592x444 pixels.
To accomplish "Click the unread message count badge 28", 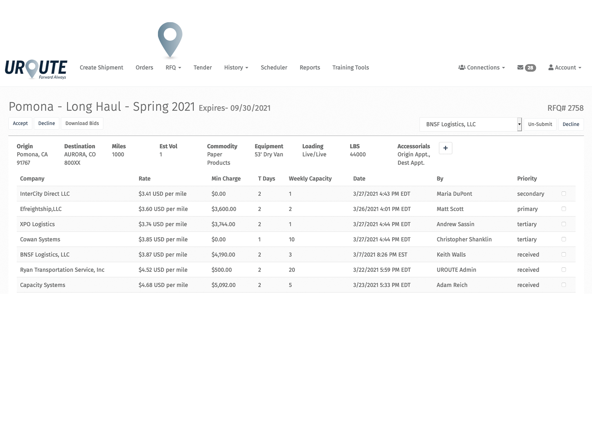I will 530,68.
